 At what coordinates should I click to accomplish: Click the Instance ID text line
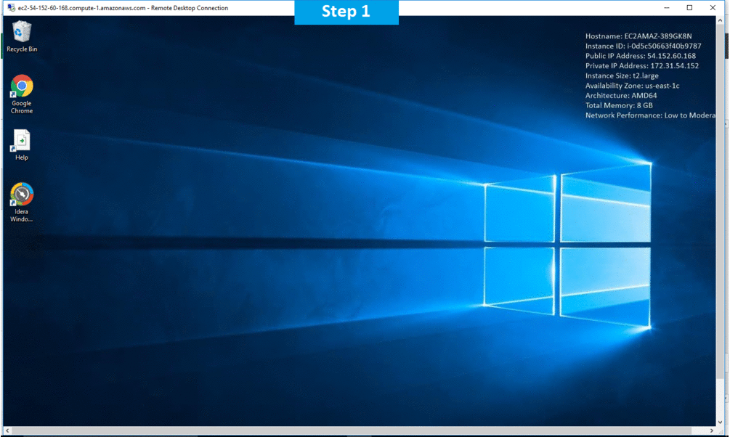coord(643,46)
